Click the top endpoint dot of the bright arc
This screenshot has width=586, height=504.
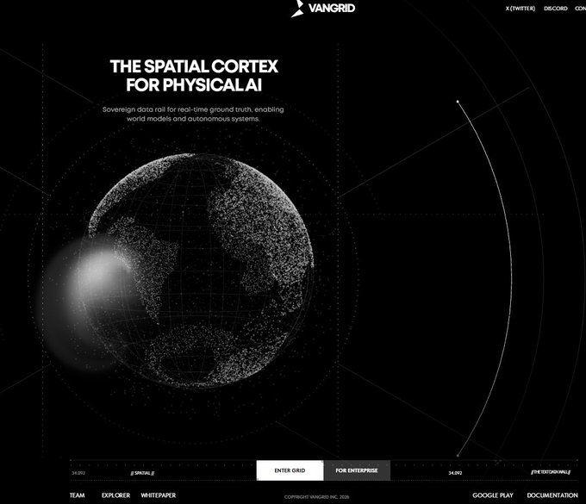pos(458,102)
